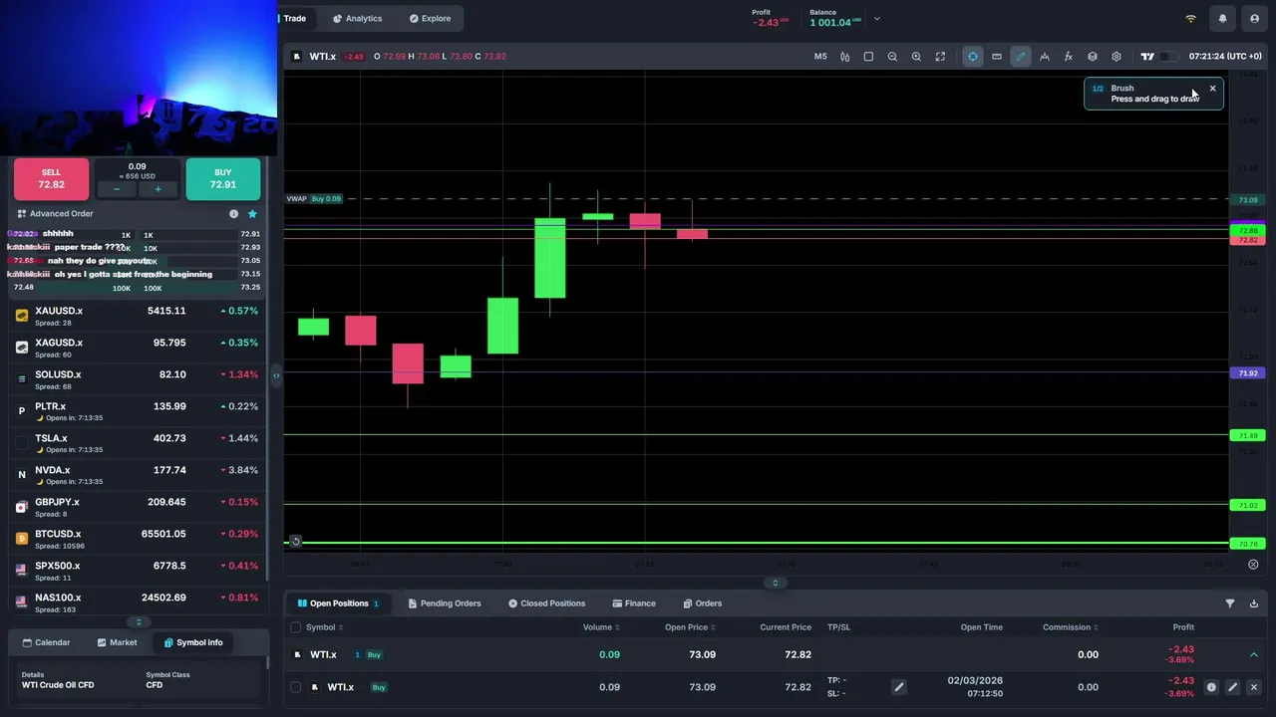Collapse the left sidebar panel handle
1276x717 pixels.
click(x=276, y=375)
